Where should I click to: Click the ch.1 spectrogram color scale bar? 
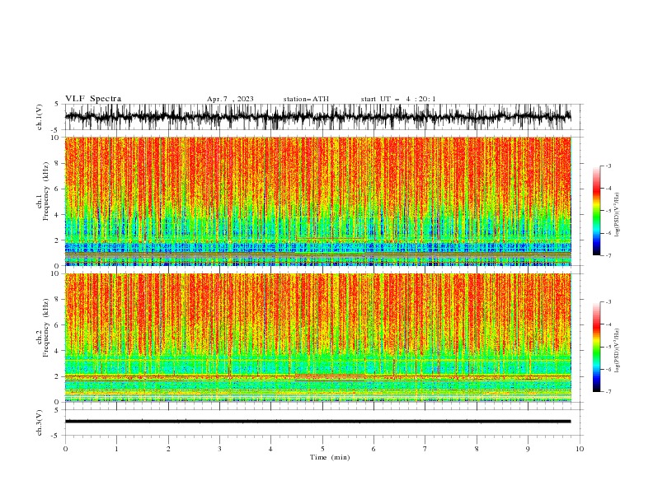[596, 211]
